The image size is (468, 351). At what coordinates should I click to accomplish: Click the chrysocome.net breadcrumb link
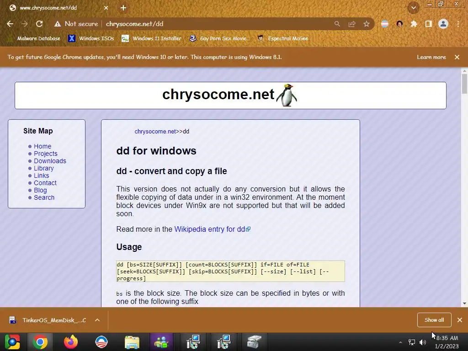[x=155, y=131]
